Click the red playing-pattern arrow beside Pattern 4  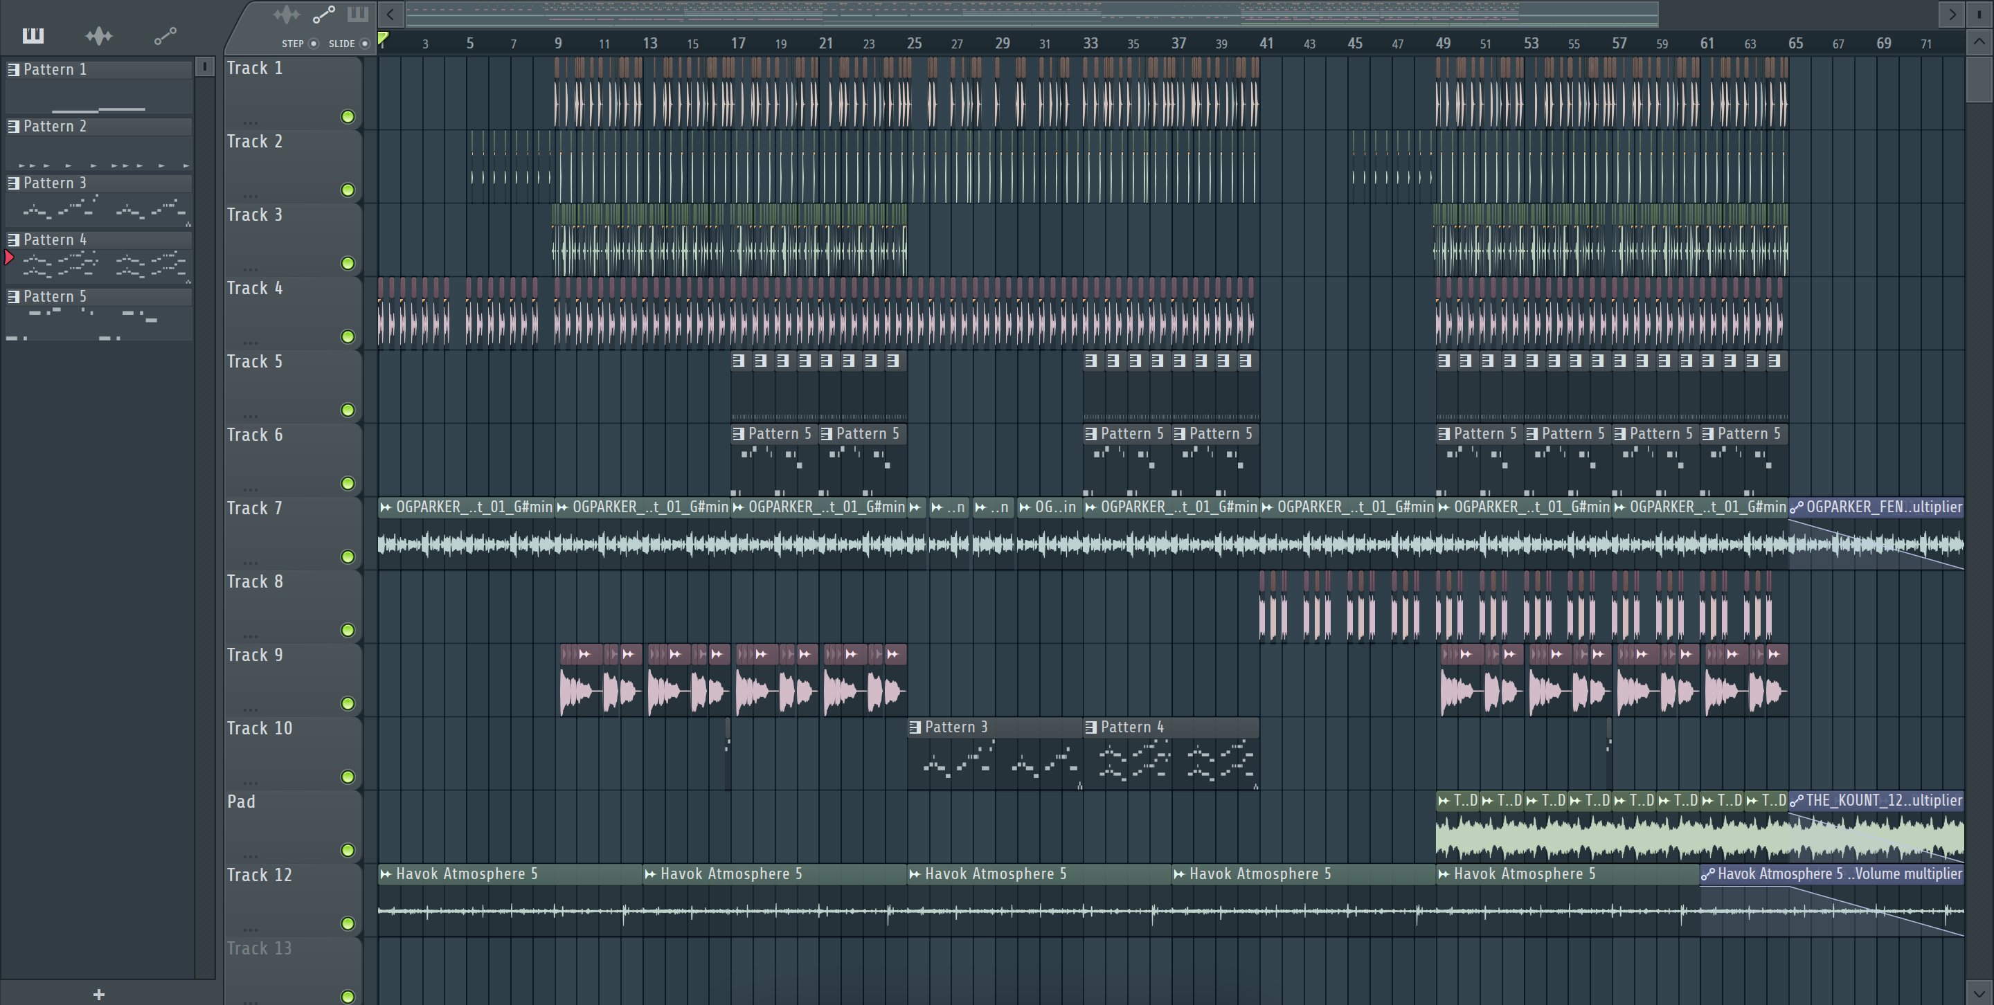8,257
